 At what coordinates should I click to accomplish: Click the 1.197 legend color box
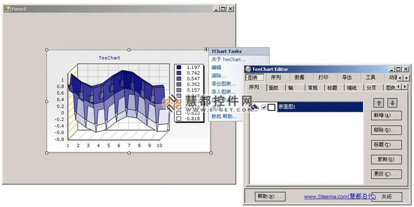[178, 67]
